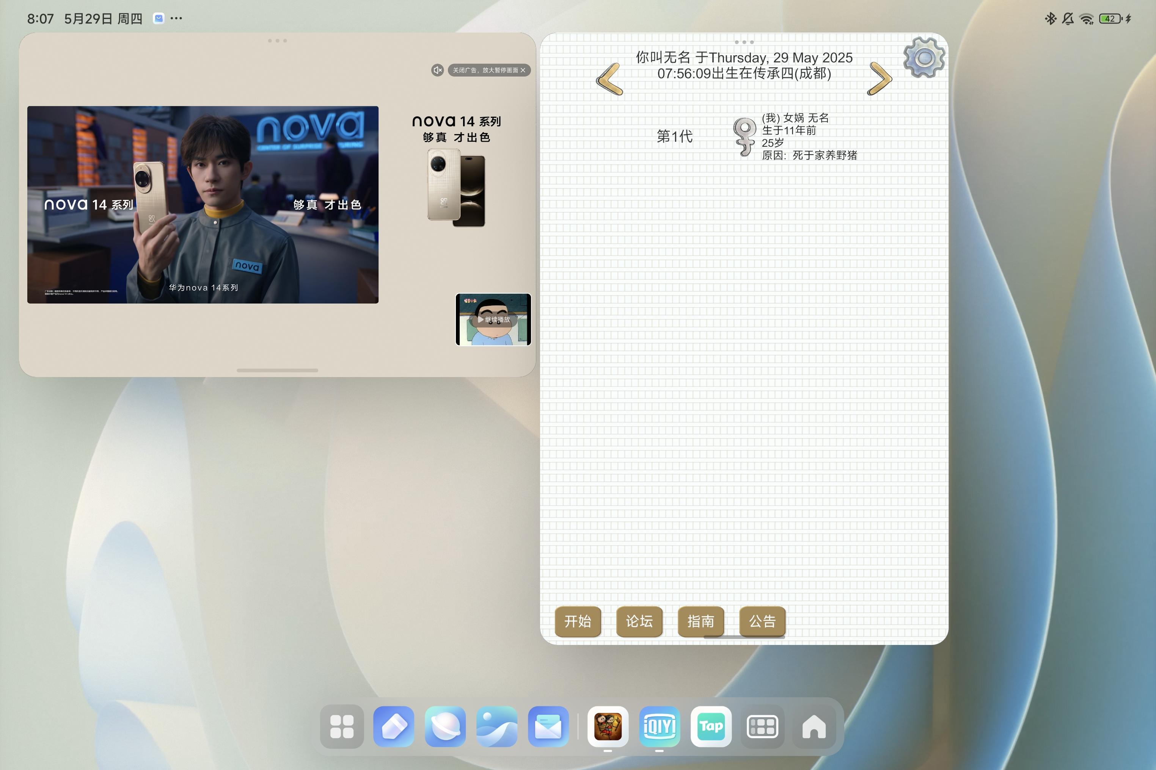Tap the 8:07 clock in status bar
The height and width of the screenshot is (770, 1156).
40,19
